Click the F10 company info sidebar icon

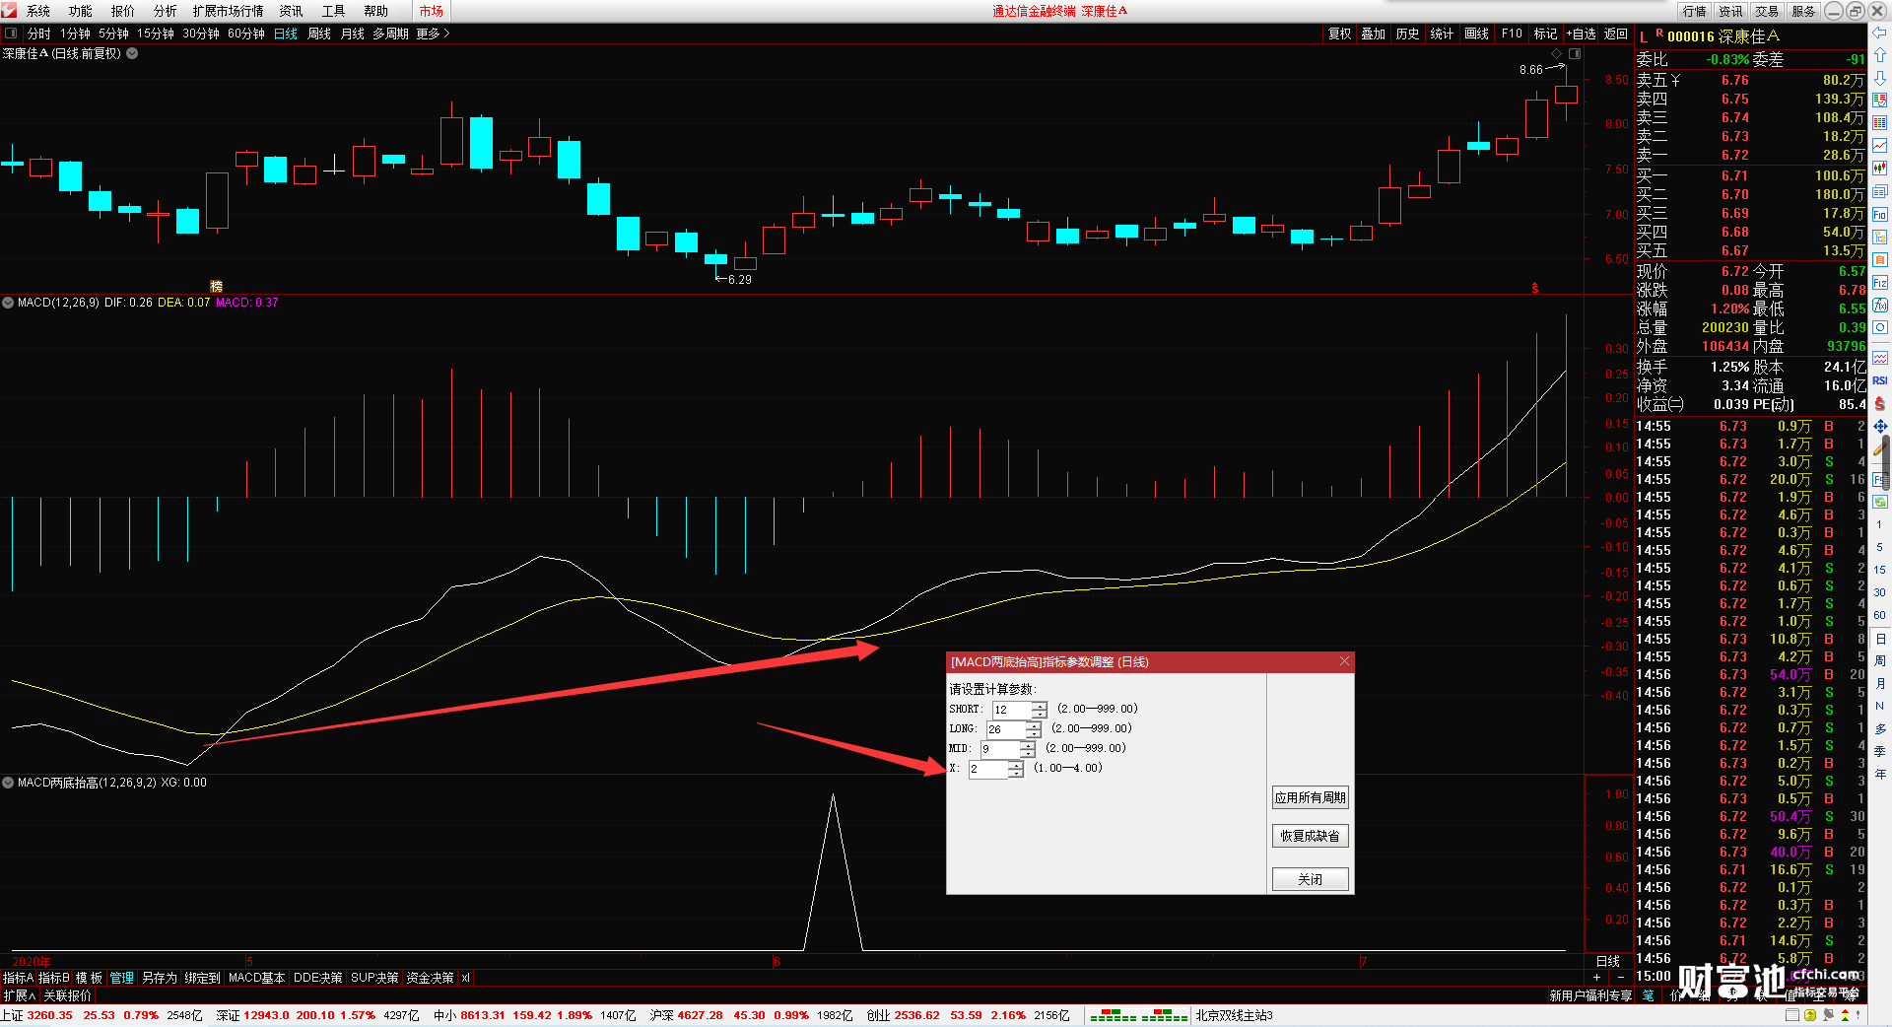pos(1880,214)
